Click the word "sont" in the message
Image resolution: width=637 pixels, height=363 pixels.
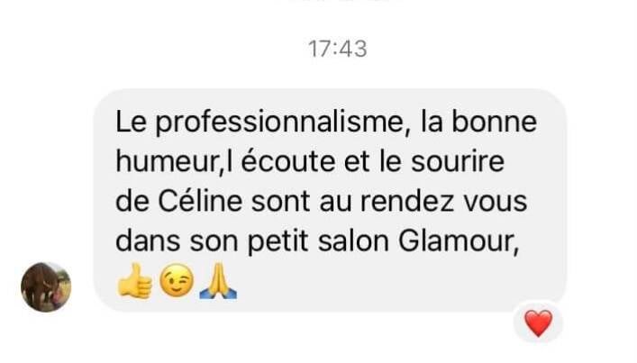pyautogui.click(x=281, y=202)
